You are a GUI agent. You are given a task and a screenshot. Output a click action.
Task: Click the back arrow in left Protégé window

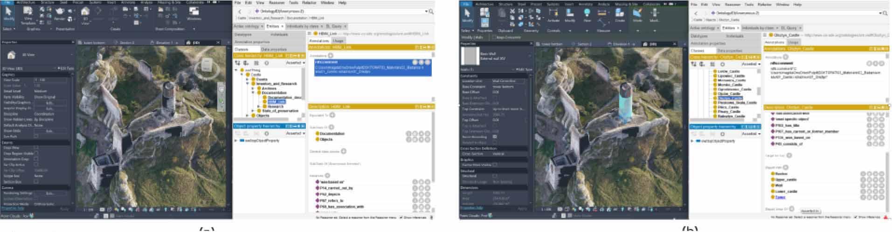[x=240, y=11]
